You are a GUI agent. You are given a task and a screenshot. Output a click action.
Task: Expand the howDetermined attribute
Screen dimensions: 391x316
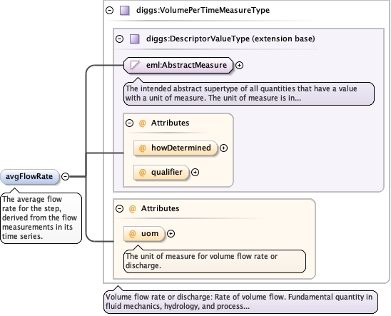click(x=223, y=148)
